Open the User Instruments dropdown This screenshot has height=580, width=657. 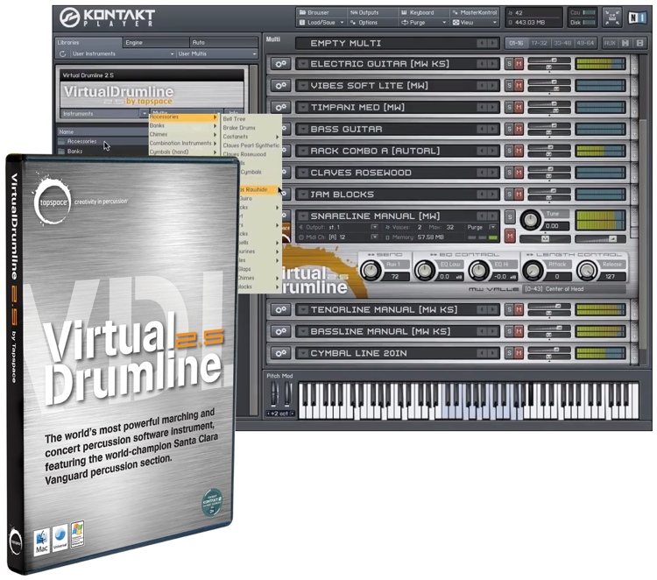coord(122,53)
